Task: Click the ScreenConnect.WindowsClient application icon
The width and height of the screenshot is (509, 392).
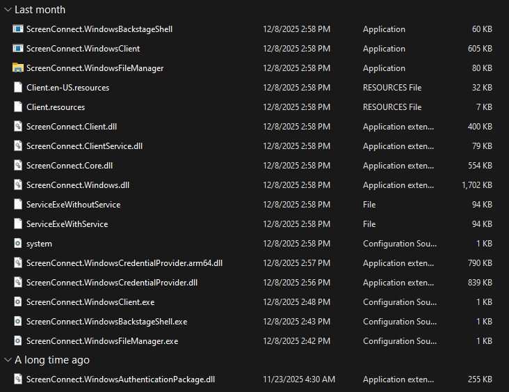Action: tap(18, 49)
